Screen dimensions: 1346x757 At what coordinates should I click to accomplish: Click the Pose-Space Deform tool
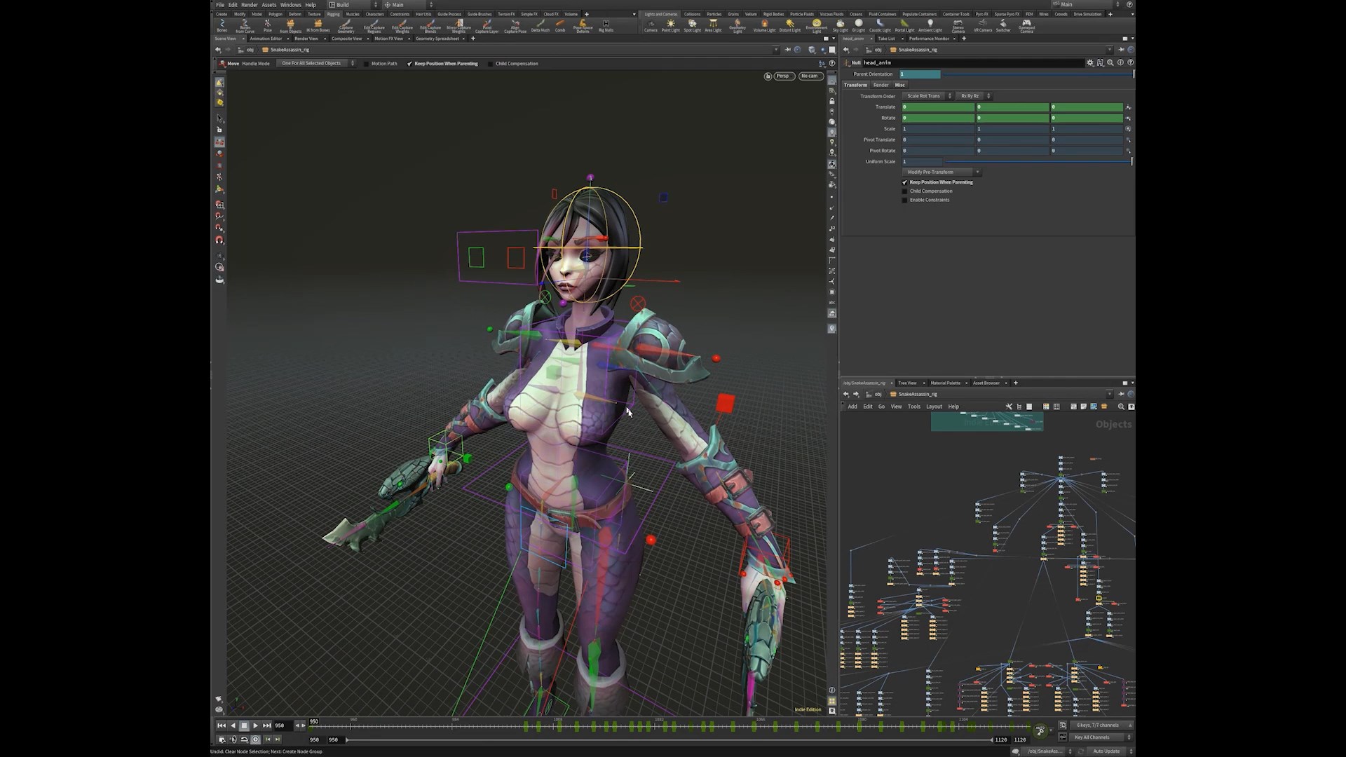[x=583, y=26]
